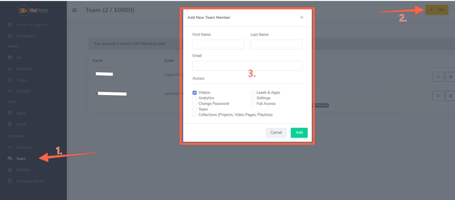Open Leads in the sidebar
The height and width of the screenshot is (200, 455).
(x=21, y=124)
